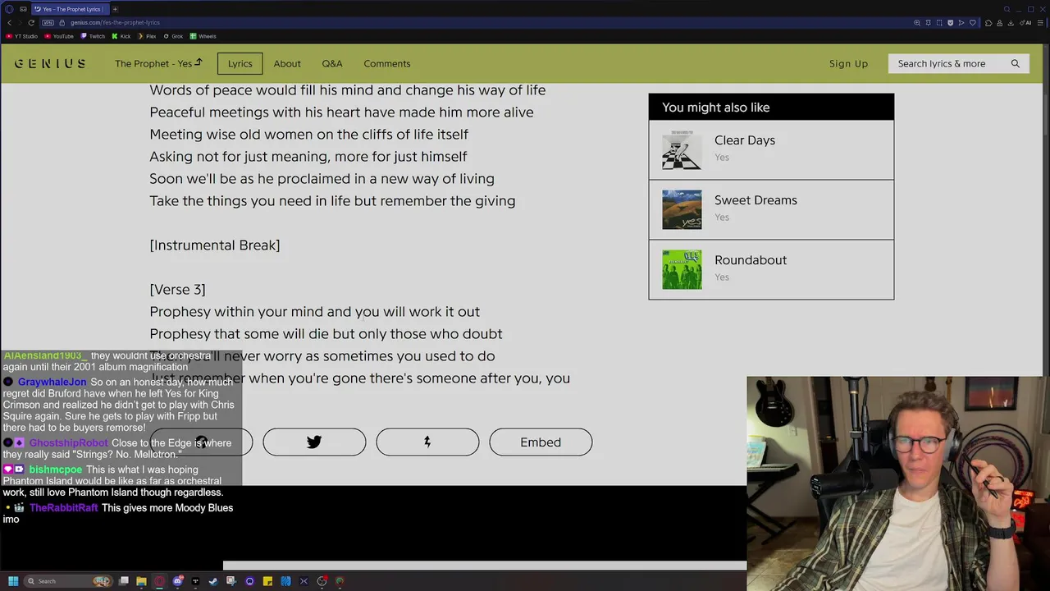1050x591 pixels.
Task: Open the profile account icon
Action: (x=999, y=23)
